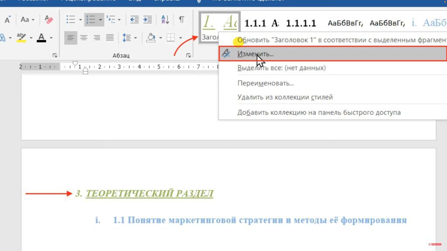Toggle the bulleted list button

click(71, 20)
